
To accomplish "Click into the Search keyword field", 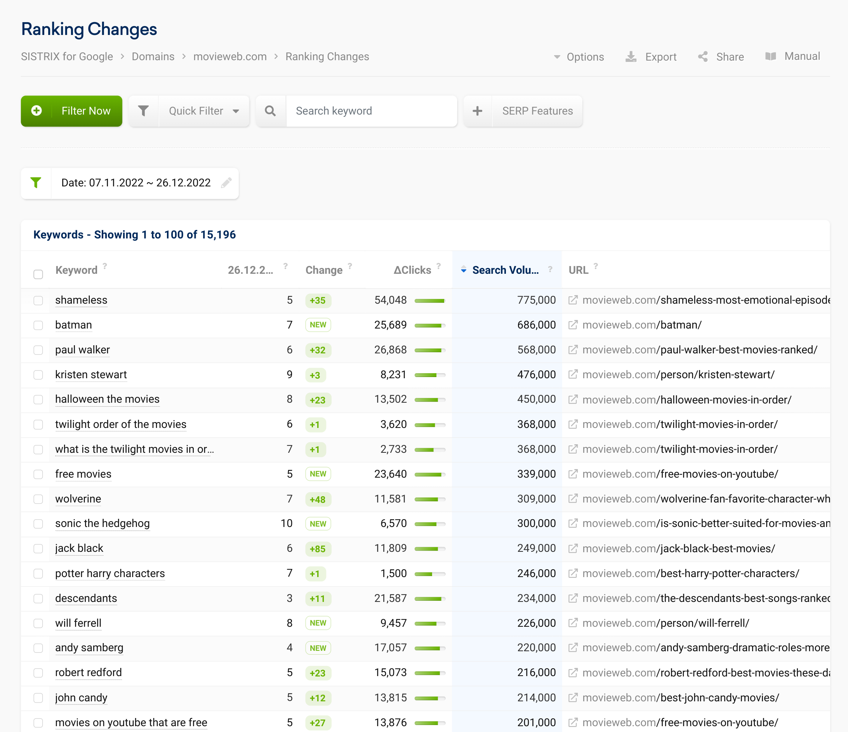I will (372, 111).
